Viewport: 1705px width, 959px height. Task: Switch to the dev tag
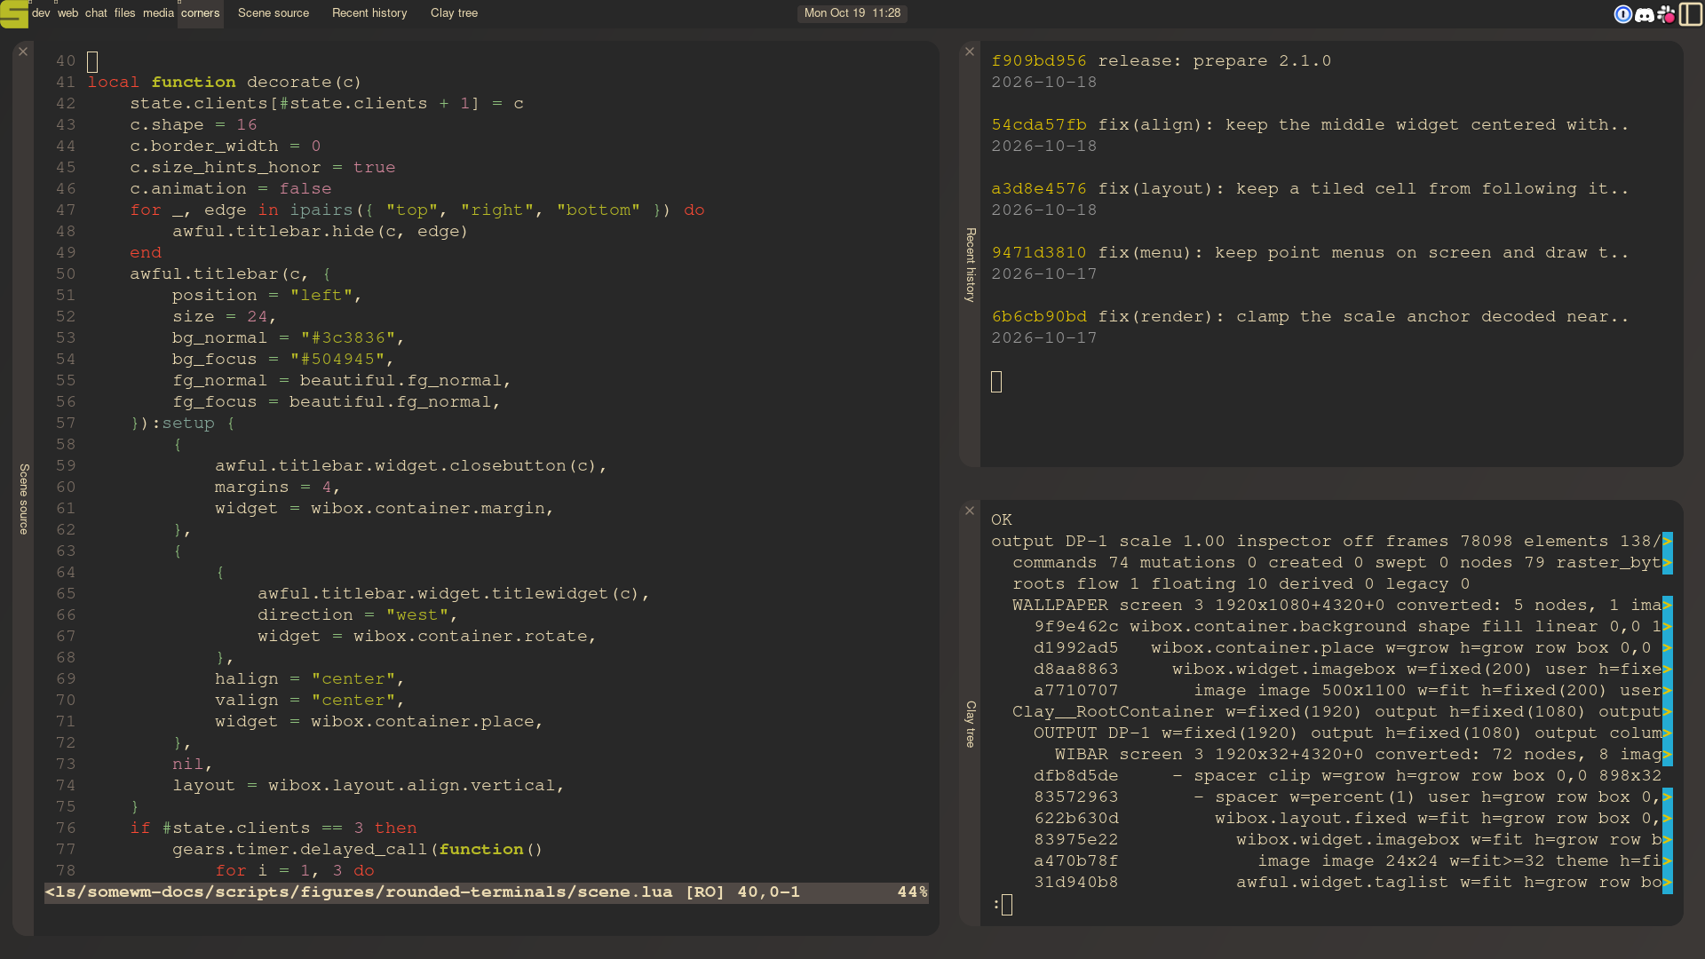click(41, 13)
